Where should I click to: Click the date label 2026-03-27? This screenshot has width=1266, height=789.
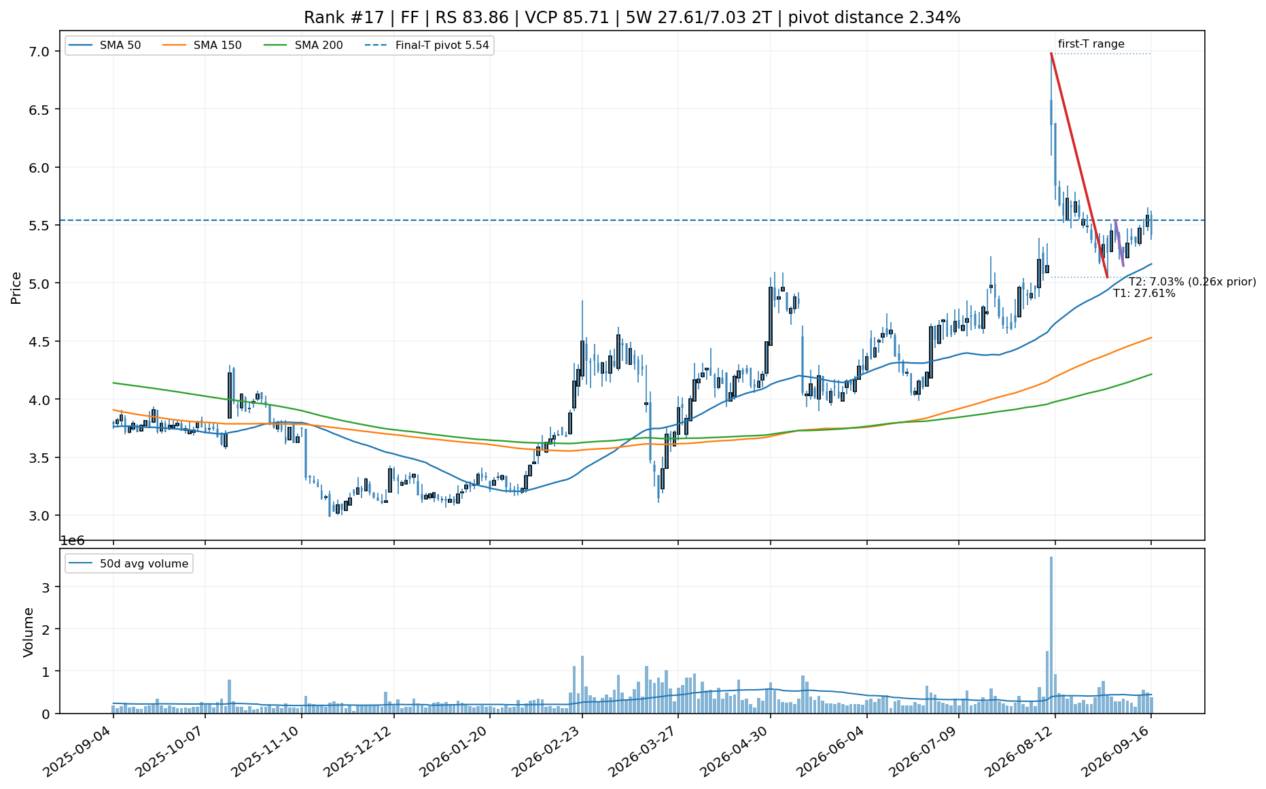click(x=642, y=751)
